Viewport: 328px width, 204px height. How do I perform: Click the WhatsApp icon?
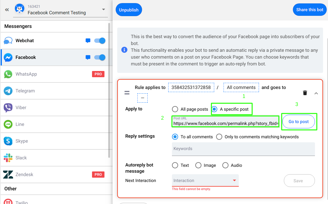[x=8, y=74]
